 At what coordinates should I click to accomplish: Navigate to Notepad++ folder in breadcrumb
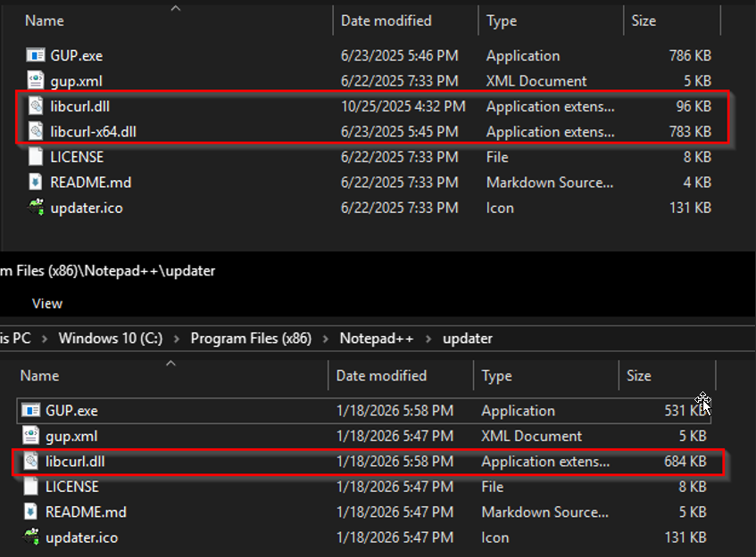[377, 339]
